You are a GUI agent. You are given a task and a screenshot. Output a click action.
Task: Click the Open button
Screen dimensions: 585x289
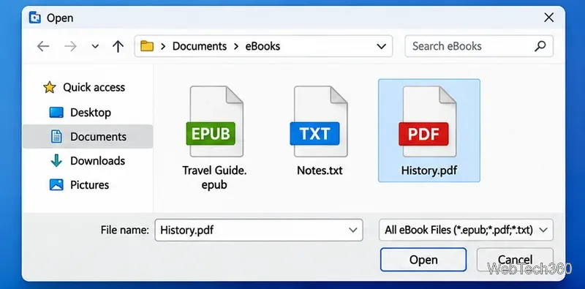pos(423,260)
